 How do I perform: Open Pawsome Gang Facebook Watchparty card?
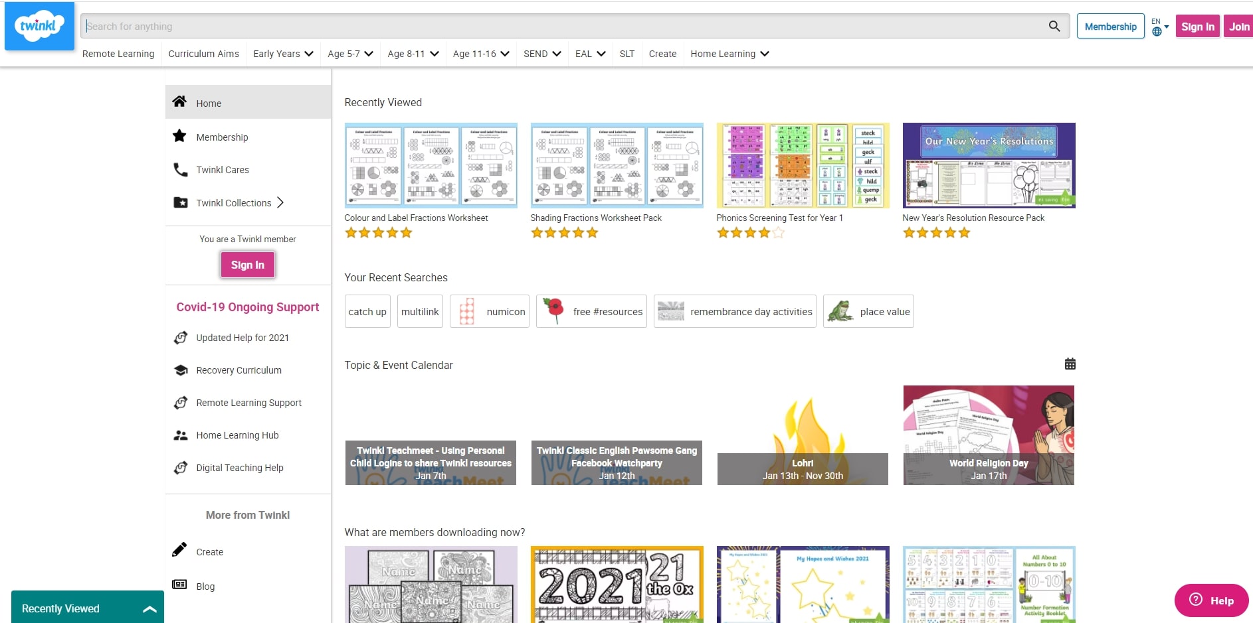coord(617,435)
